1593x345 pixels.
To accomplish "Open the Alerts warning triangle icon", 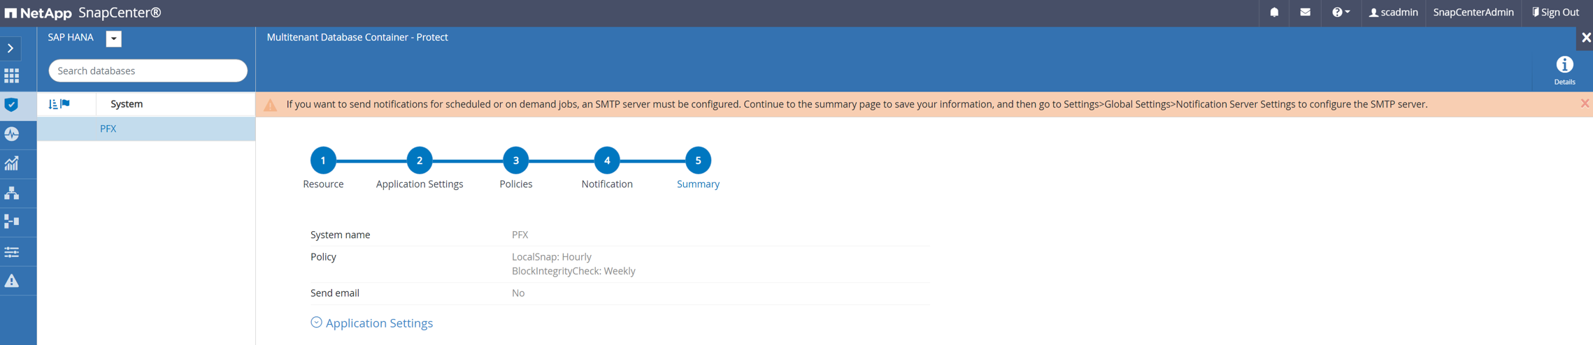I will (12, 281).
